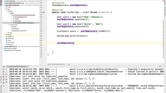
Task: Click the restore layout icon in Run toolbar
Action: coord(3,83)
